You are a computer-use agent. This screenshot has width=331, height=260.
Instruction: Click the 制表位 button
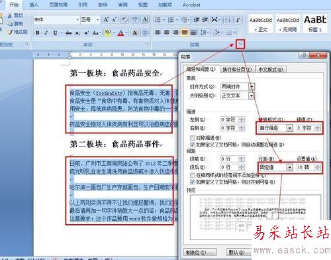(200, 252)
